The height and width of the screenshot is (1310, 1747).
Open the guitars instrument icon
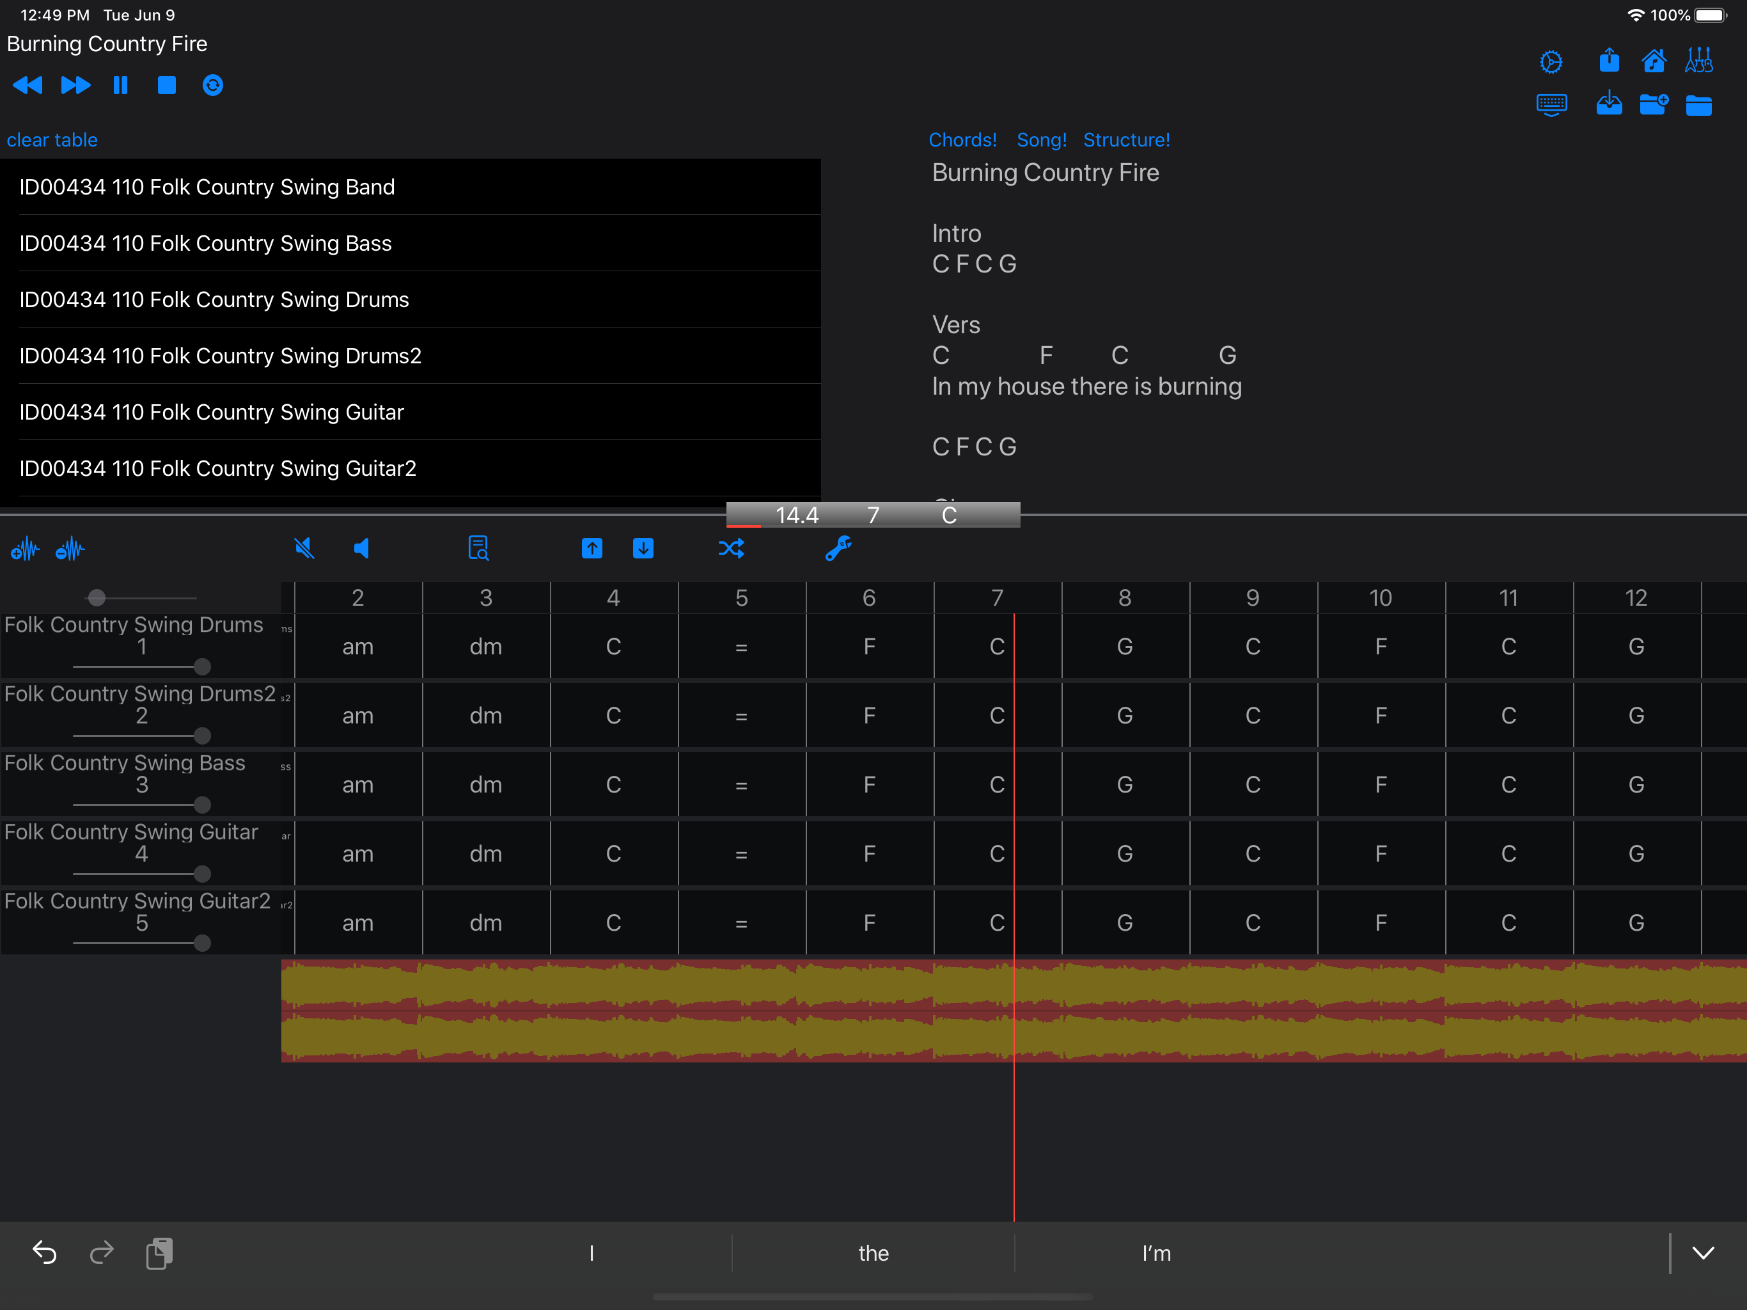1699,61
